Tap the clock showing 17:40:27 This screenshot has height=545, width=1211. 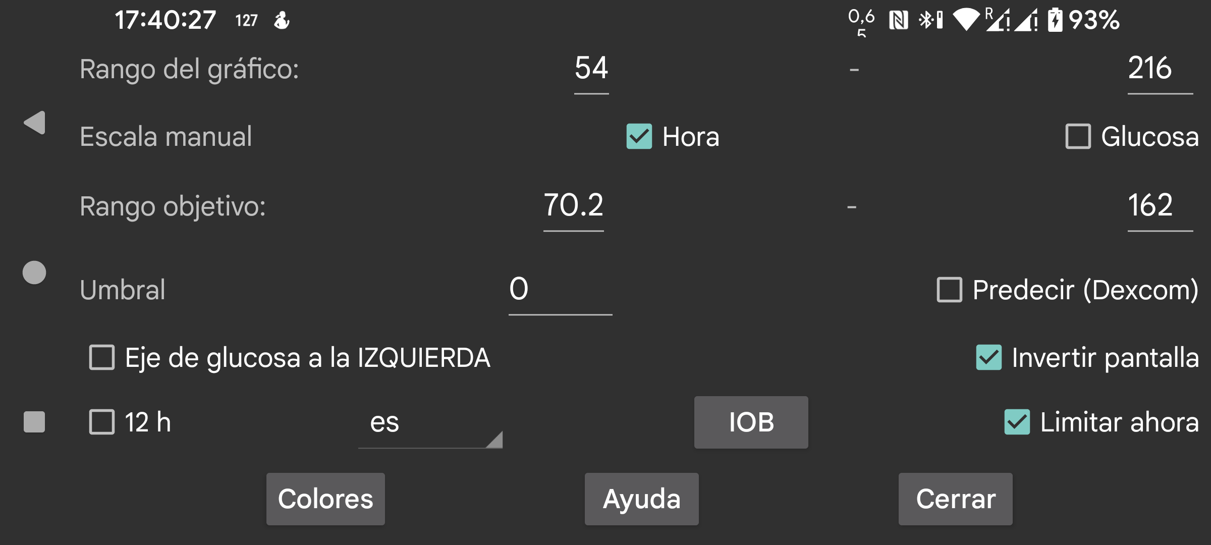(165, 19)
